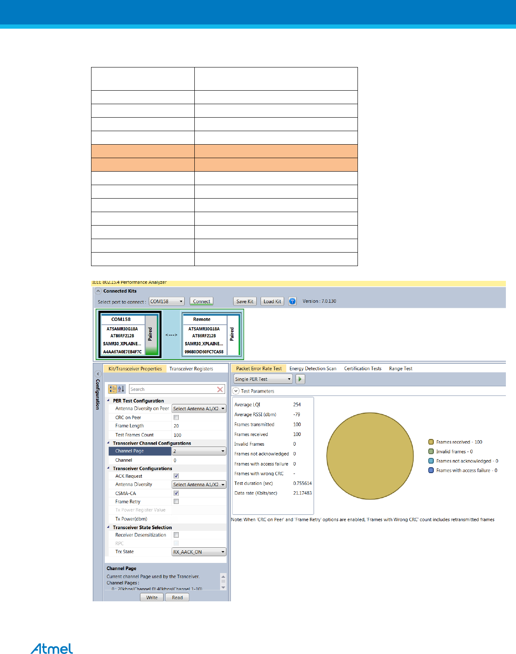
Task: Switch to the Transceiver Registers tab
Action: 191,369
